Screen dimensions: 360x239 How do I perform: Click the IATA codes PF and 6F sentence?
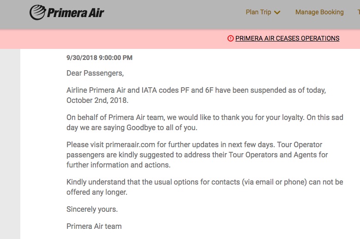click(196, 90)
